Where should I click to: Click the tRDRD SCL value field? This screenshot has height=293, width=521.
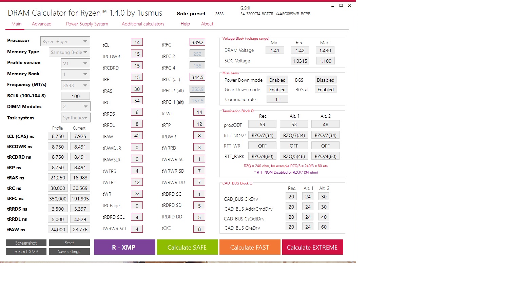pyautogui.click(x=137, y=217)
